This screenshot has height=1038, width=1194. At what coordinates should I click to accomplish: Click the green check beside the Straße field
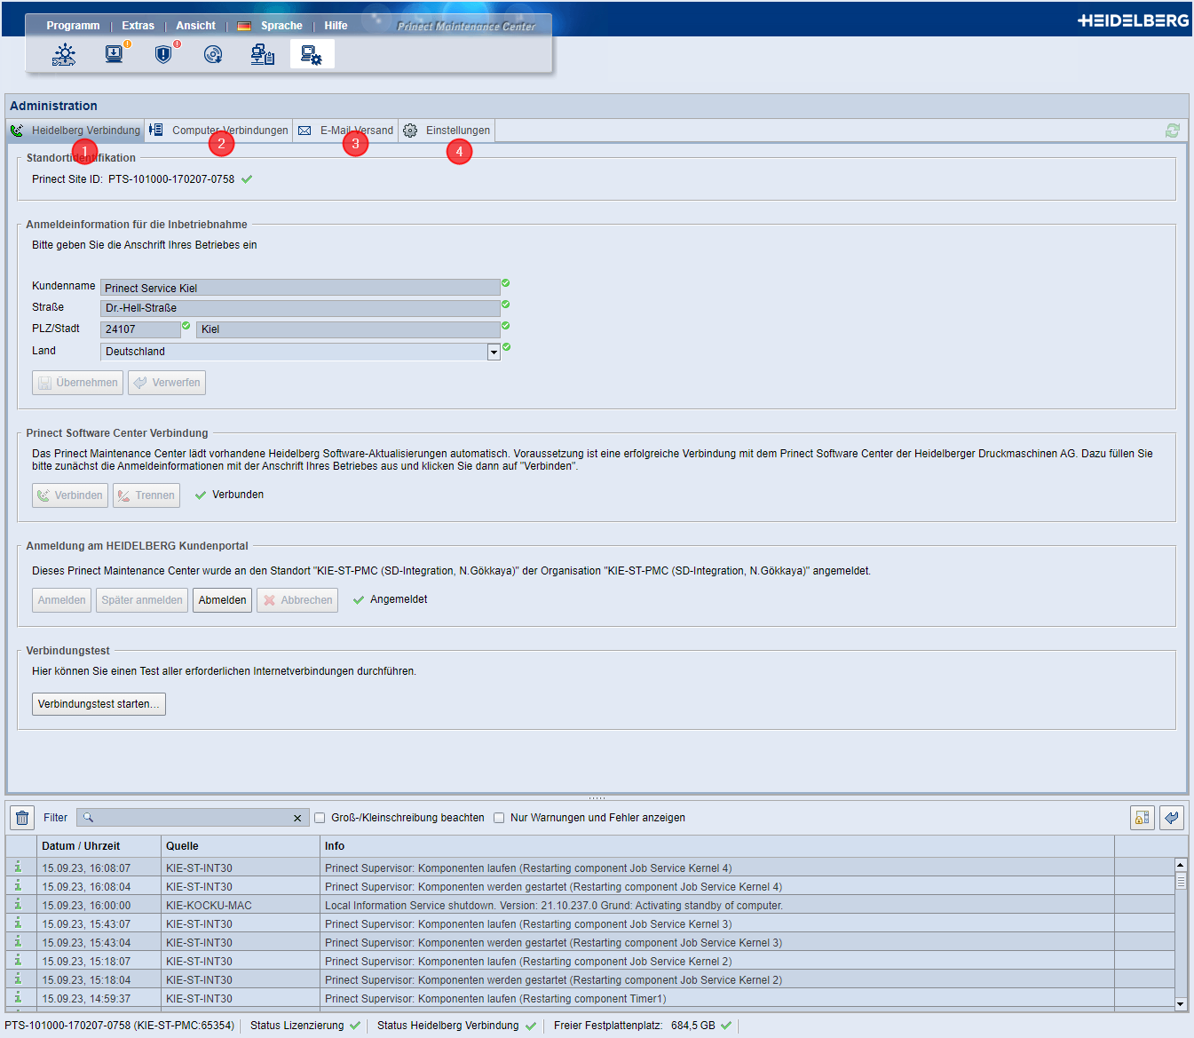[506, 304]
